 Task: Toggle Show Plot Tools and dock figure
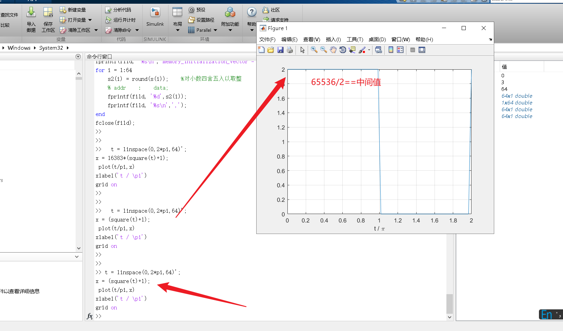tap(422, 50)
